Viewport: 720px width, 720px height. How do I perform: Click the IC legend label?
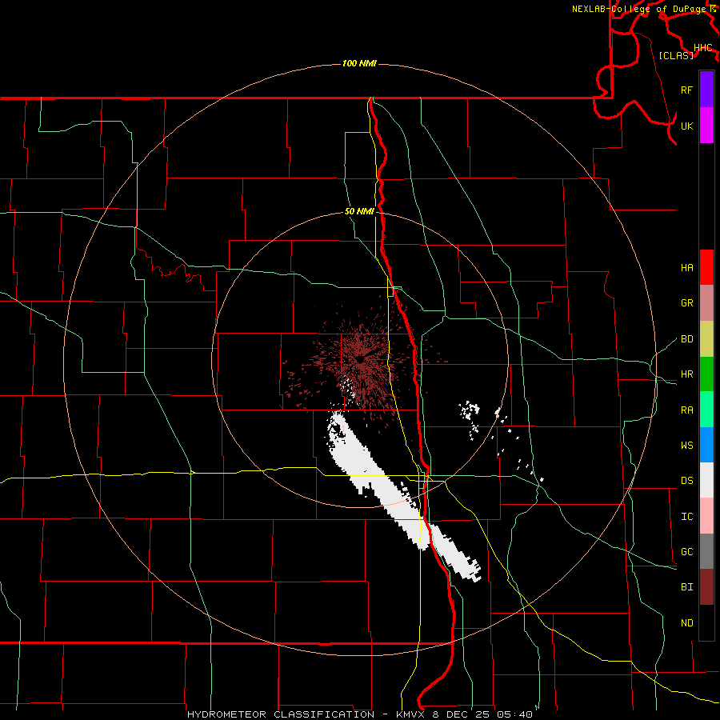point(686,517)
